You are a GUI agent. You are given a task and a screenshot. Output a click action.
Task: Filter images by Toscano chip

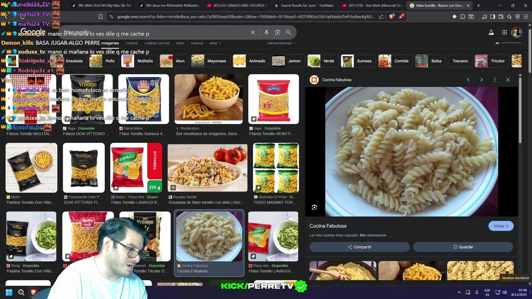pyautogui.click(x=460, y=61)
